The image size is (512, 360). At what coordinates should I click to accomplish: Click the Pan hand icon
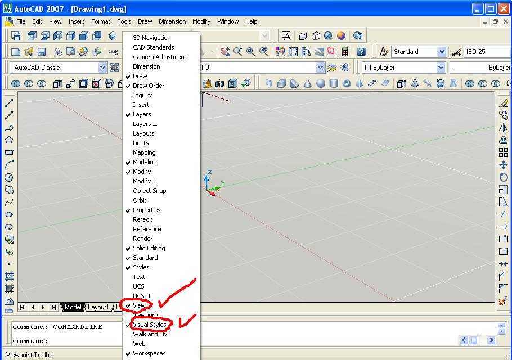(224, 52)
